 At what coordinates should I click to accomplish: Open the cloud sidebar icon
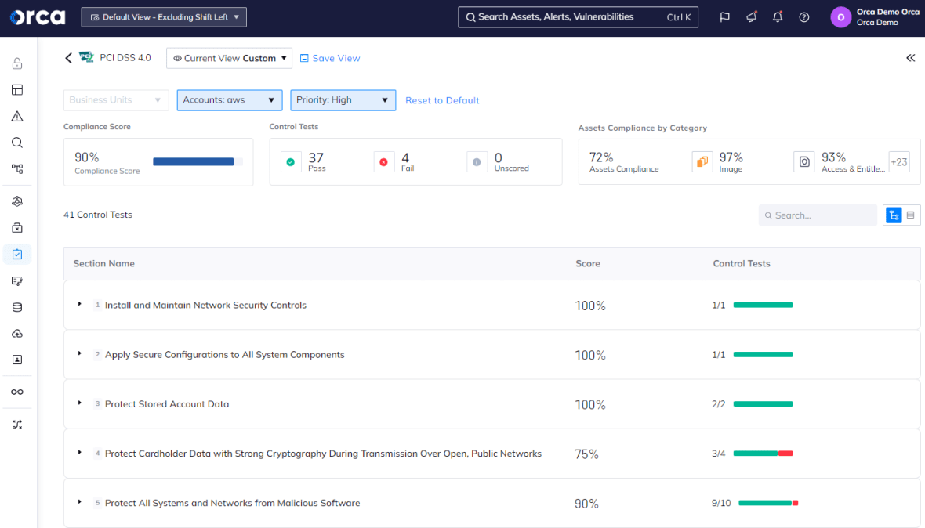tap(17, 334)
